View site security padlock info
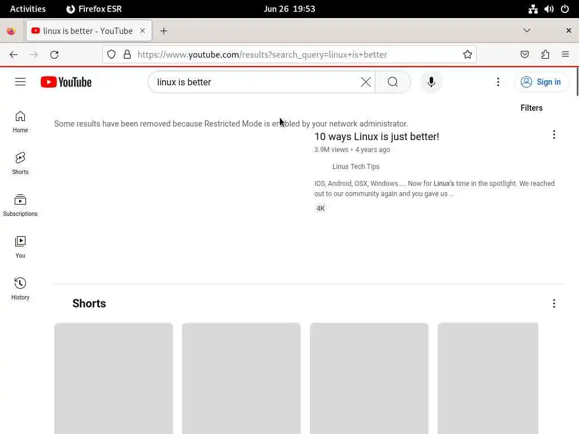 (x=127, y=55)
